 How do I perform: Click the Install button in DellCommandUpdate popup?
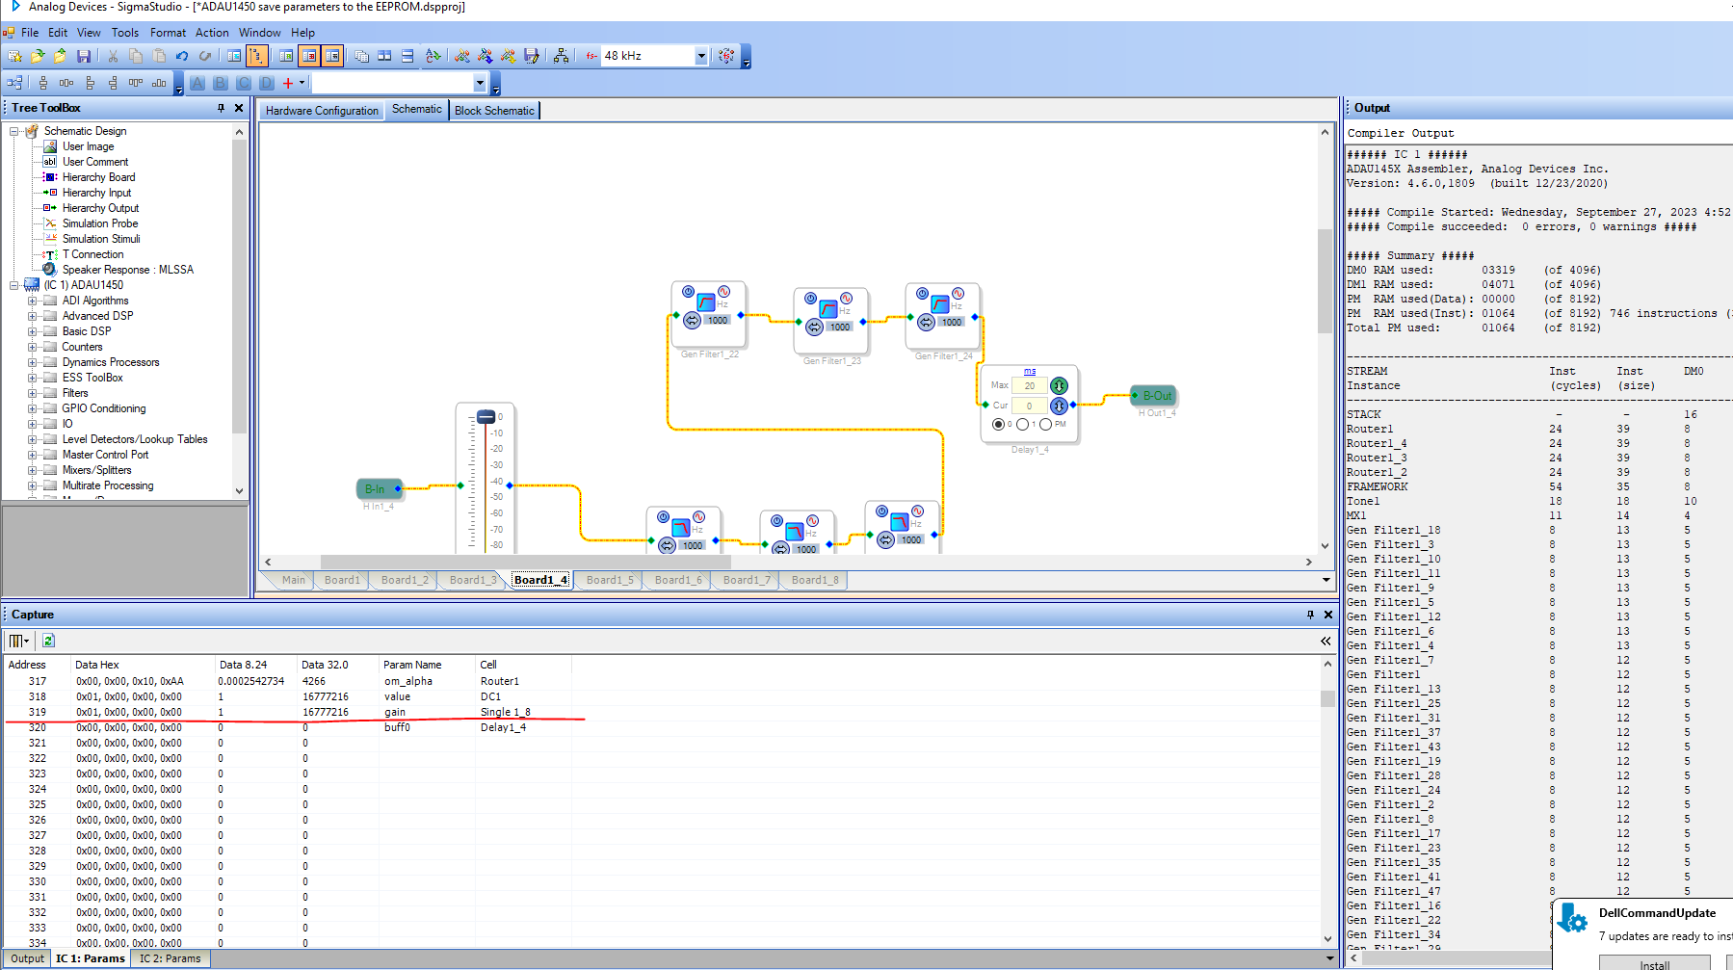pyautogui.click(x=1655, y=963)
